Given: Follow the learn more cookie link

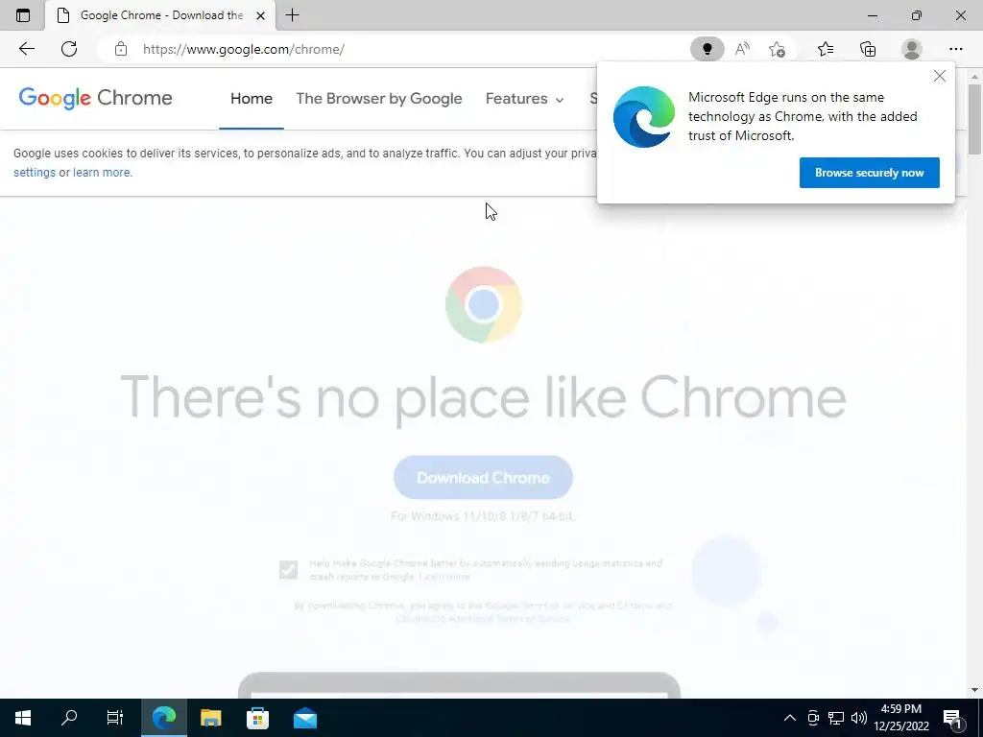Looking at the screenshot, I should click(x=102, y=173).
